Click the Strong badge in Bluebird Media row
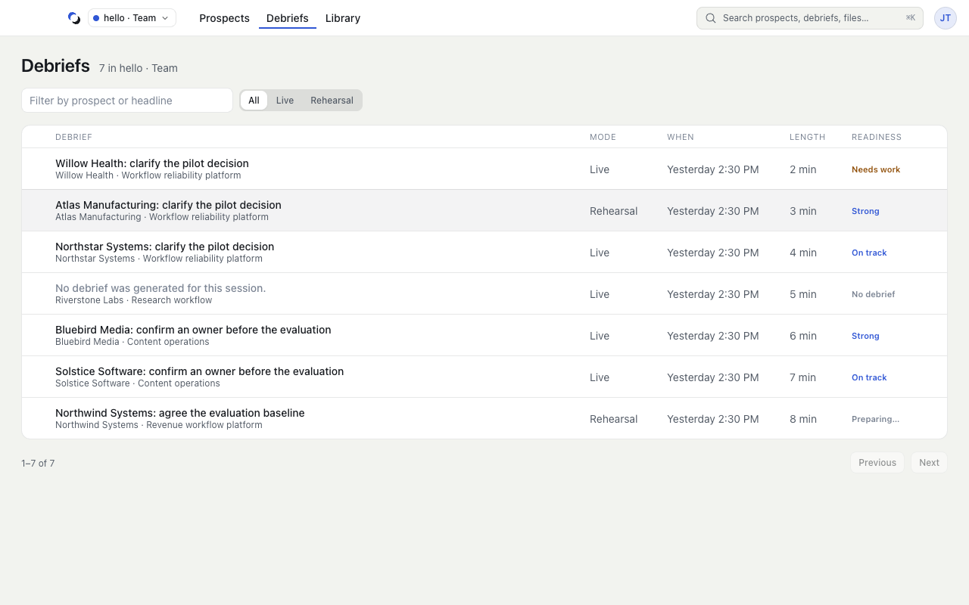This screenshot has width=969, height=605. tap(865, 336)
